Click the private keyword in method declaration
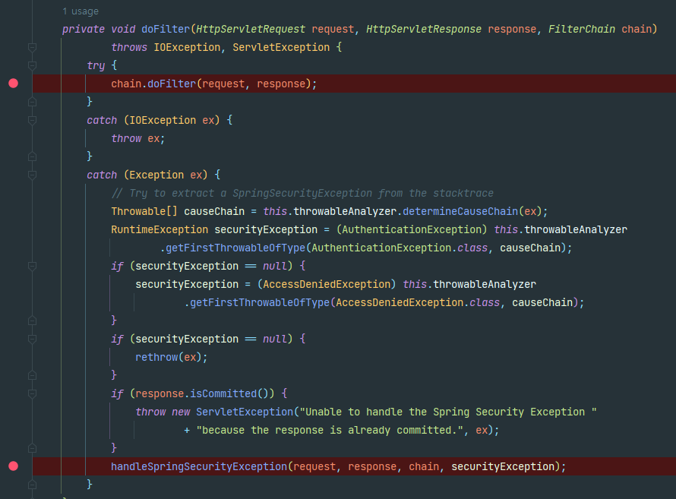The height and width of the screenshot is (499, 676). (84, 29)
